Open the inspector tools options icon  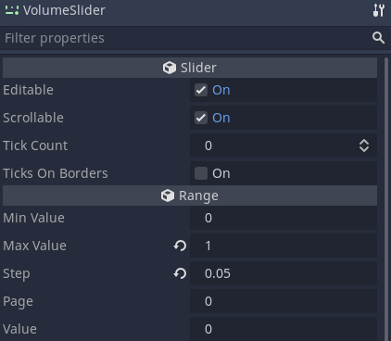coord(378,10)
